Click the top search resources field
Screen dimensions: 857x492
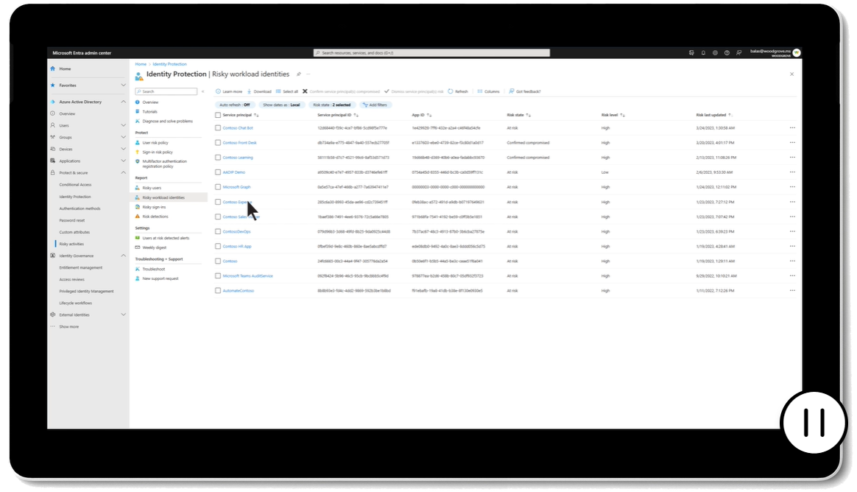(431, 53)
